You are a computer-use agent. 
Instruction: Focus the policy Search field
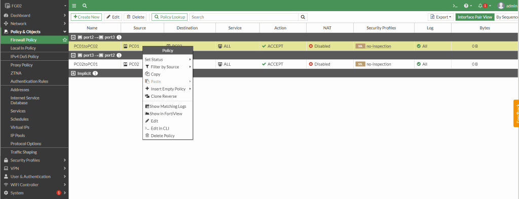pos(244,17)
